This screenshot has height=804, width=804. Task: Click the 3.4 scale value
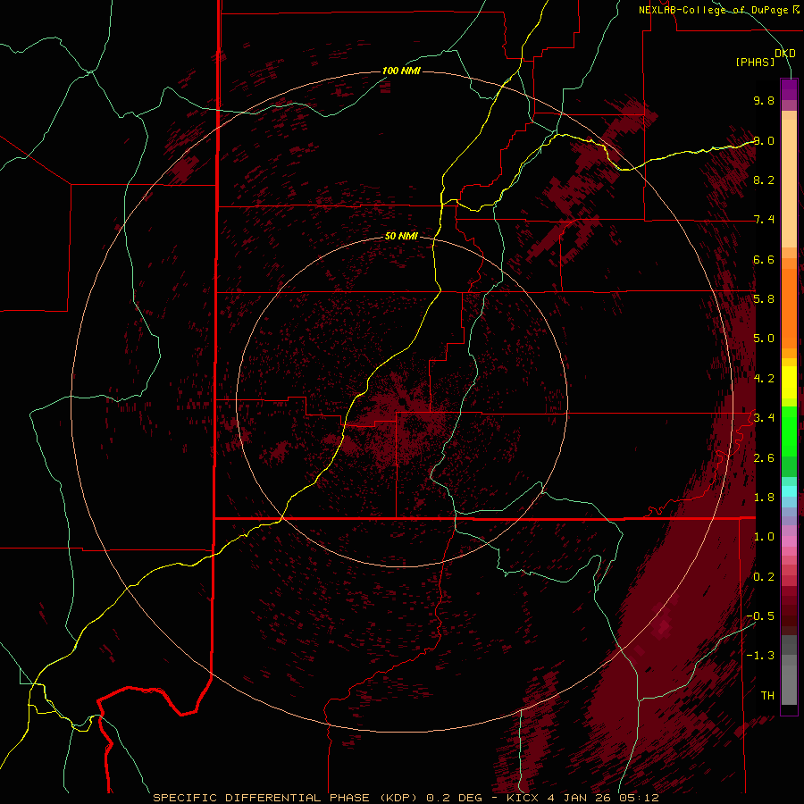764,418
